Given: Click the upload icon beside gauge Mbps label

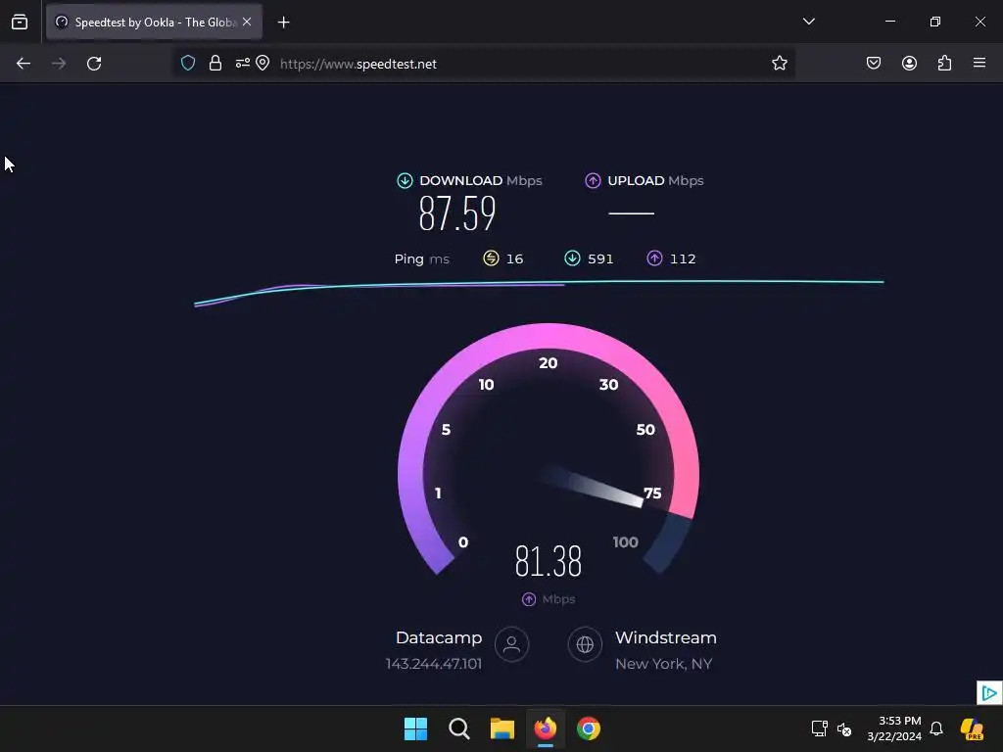Looking at the screenshot, I should [529, 599].
